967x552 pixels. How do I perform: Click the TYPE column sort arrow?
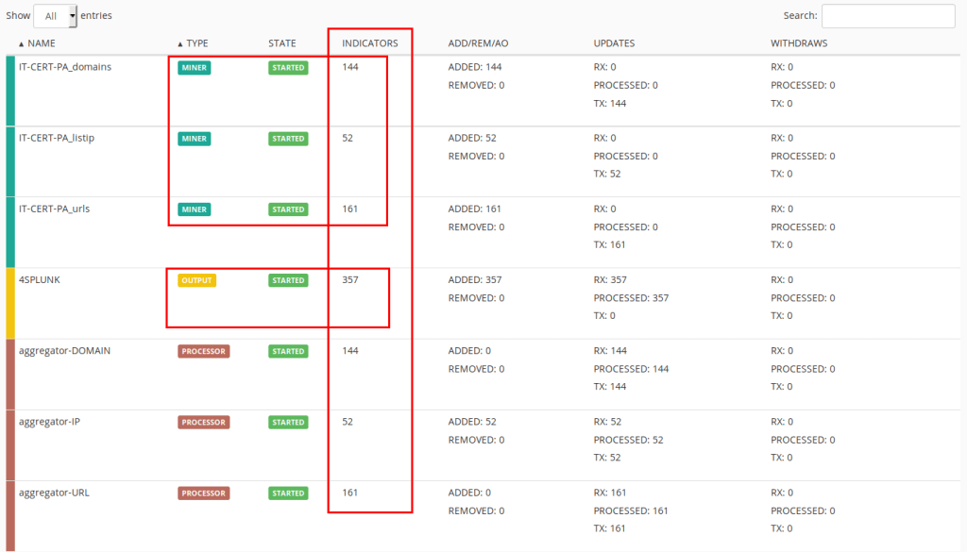180,42
